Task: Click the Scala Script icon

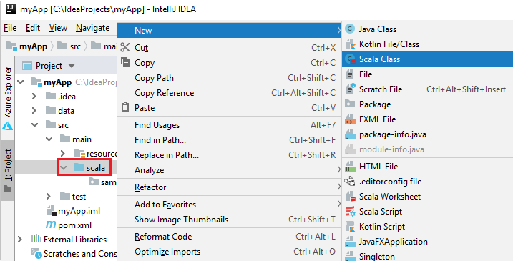Action: [x=351, y=212]
